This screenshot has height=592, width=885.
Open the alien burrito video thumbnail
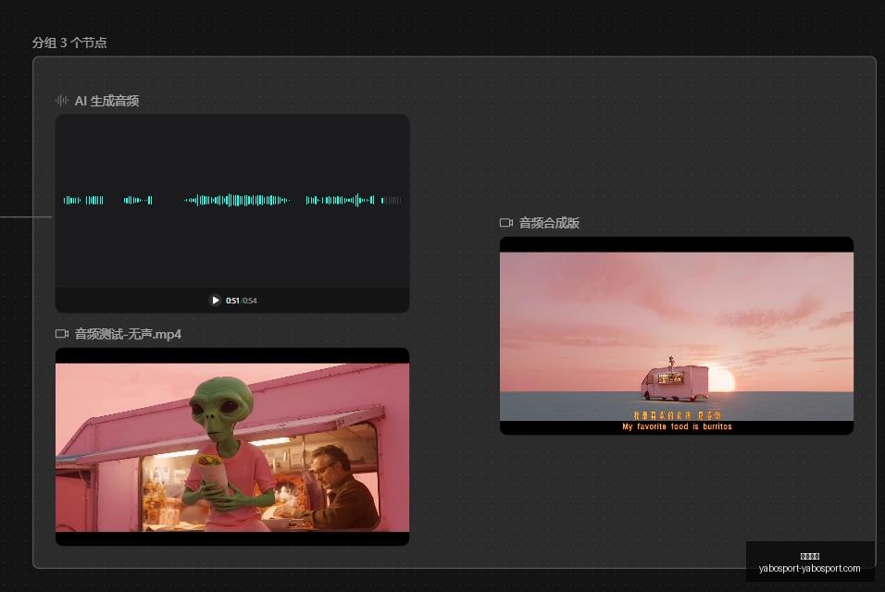point(232,447)
